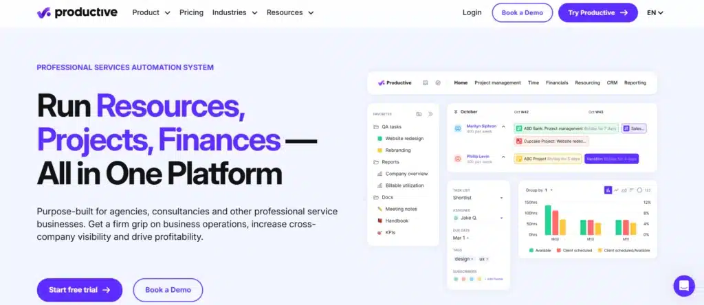Click the inbox icon in the dashboard header
704x305 pixels.
click(425, 83)
